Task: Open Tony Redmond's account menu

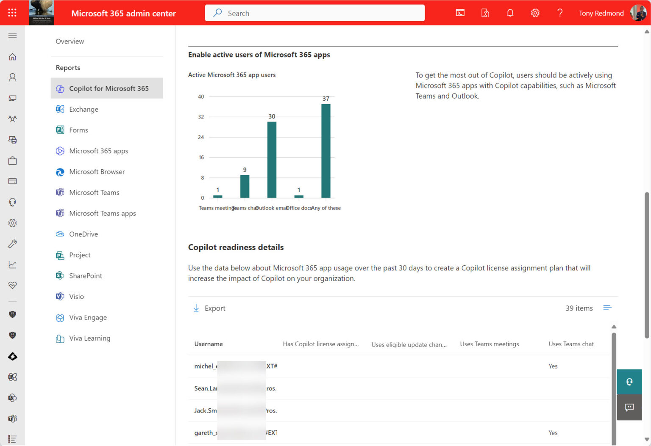Action: tap(610, 13)
